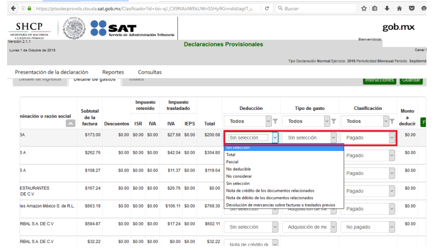Toggle the Deducción dropdown in the $173.00 row
Viewport: 435px width, 251px height.
click(x=252, y=137)
